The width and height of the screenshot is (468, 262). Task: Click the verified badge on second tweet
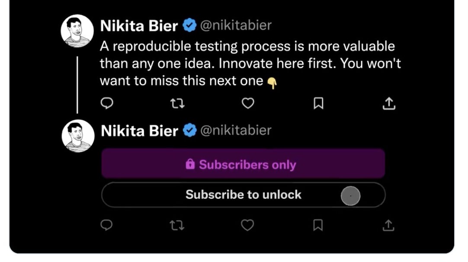(189, 131)
